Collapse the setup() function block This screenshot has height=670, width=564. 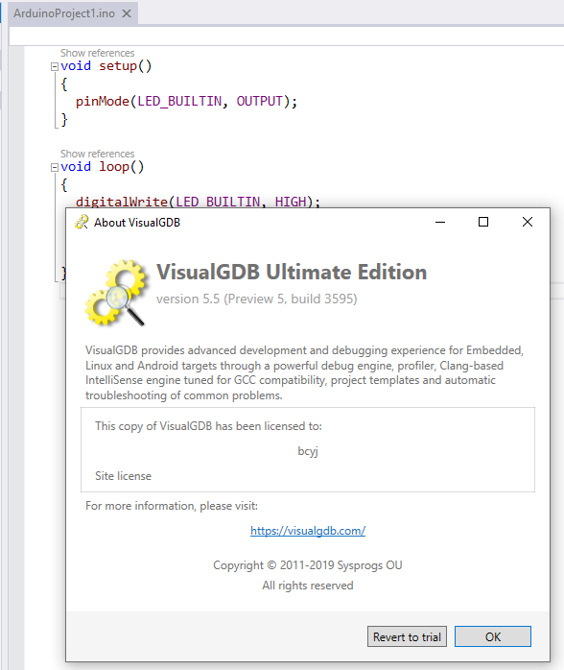[55, 66]
